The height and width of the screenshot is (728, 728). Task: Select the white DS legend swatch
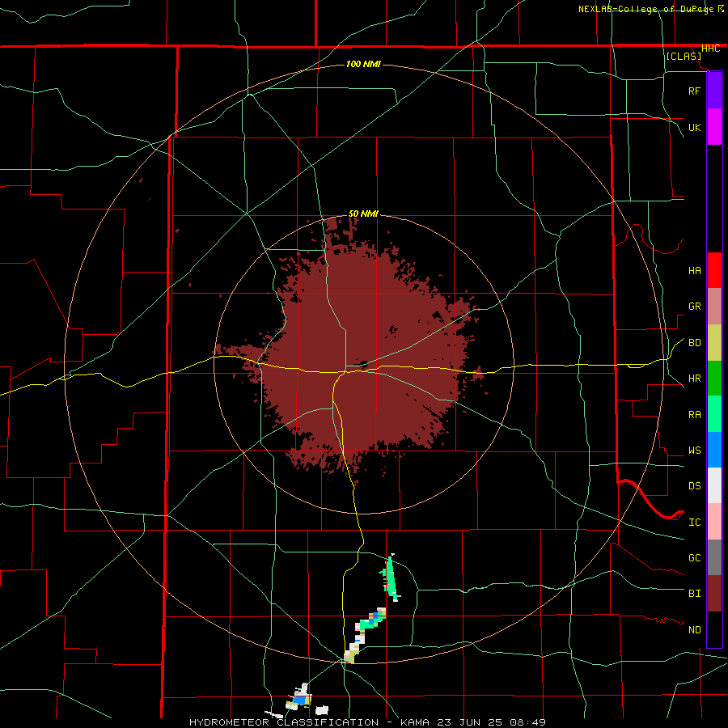coord(714,485)
